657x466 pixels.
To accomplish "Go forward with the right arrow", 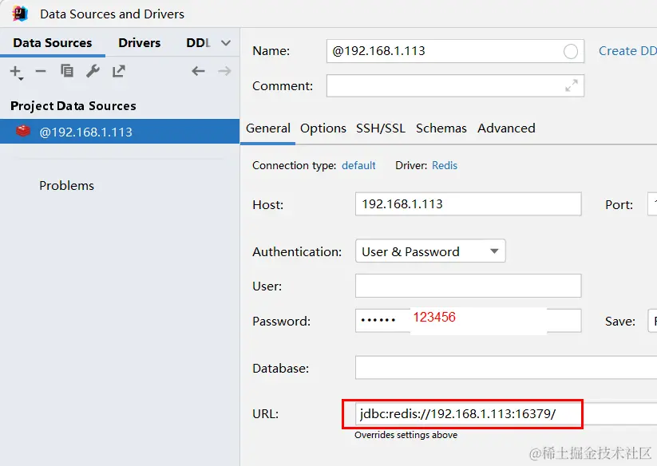I will (224, 71).
